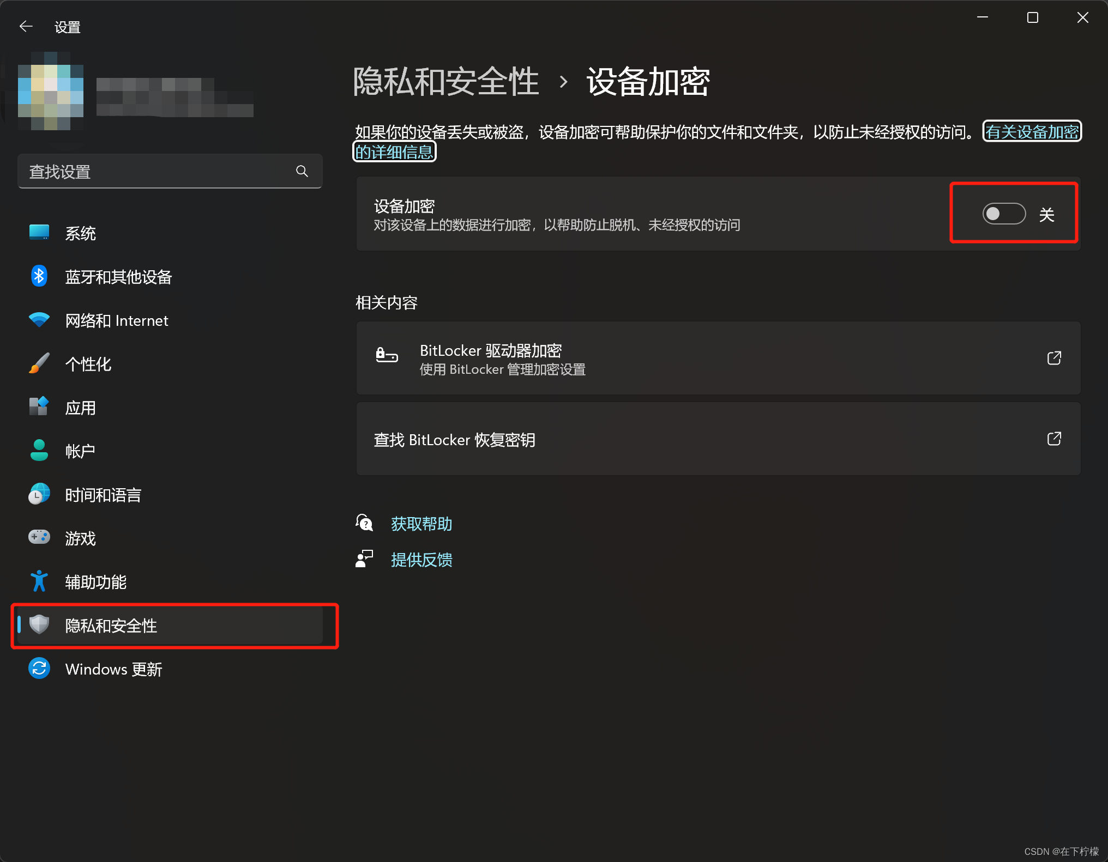Select the Network and Internet Wi-Fi icon

point(39,320)
